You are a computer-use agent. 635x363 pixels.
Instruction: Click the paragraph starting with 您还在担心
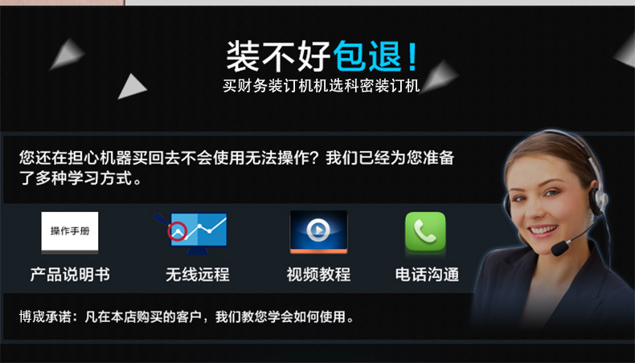pos(236,168)
